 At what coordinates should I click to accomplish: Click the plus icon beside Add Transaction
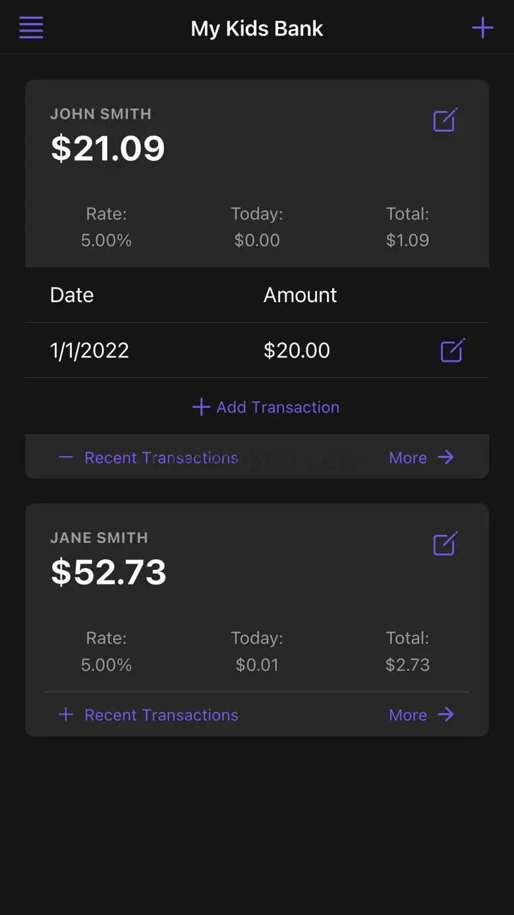tap(201, 407)
